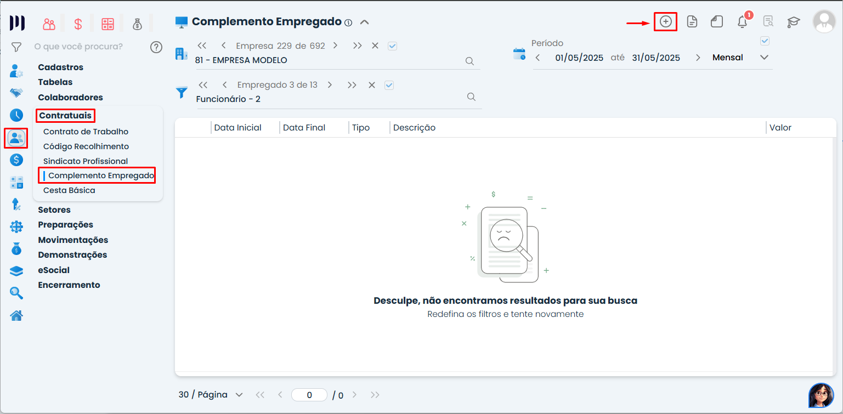This screenshot has width=843, height=414.
Task: Click the plus icon to add new record
Action: [x=665, y=21]
